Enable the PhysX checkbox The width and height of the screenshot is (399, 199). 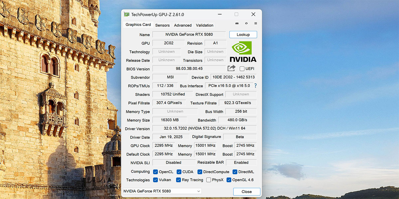[x=208, y=180]
